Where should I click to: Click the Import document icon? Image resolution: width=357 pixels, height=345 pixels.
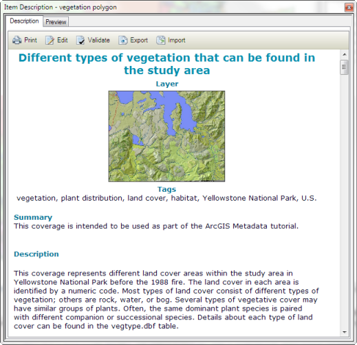click(x=161, y=41)
